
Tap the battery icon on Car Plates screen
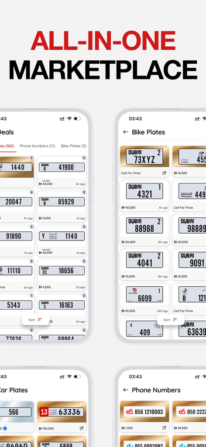(77, 377)
